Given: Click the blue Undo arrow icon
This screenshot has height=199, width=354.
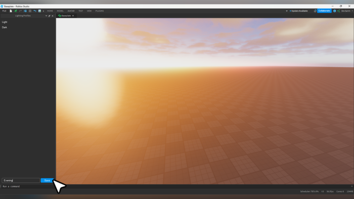Looking at the screenshot, I should coord(35,11).
